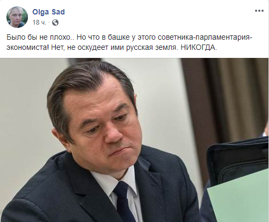Open the three-dot post options menu
The height and width of the screenshot is (222, 269).
pyautogui.click(x=259, y=11)
